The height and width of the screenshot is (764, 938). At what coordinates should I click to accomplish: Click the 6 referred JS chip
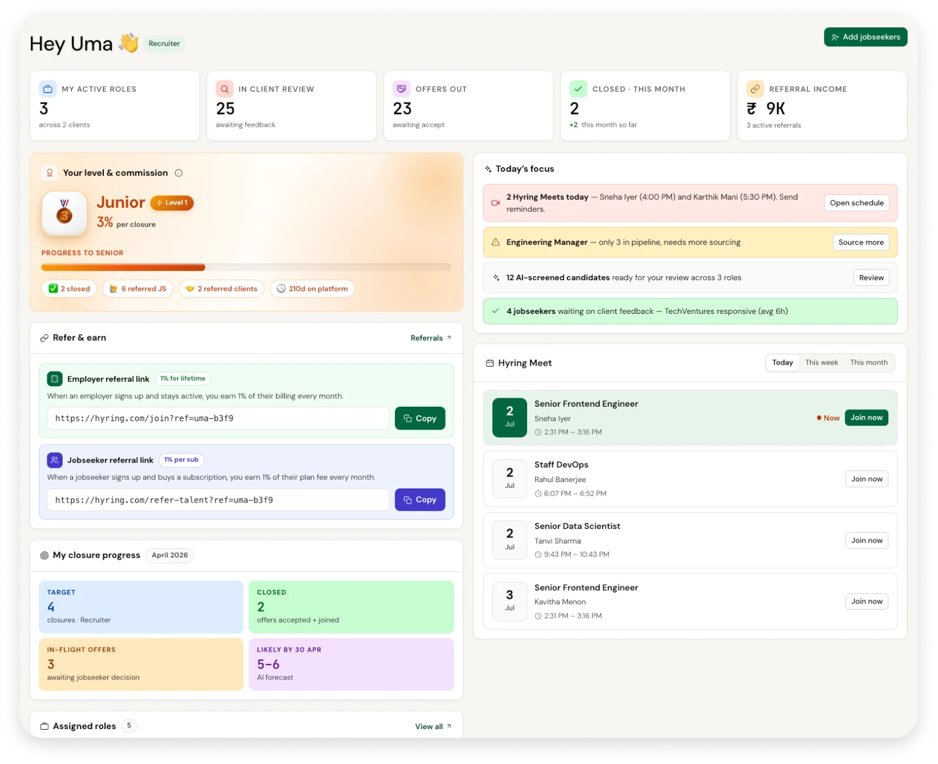pos(138,289)
